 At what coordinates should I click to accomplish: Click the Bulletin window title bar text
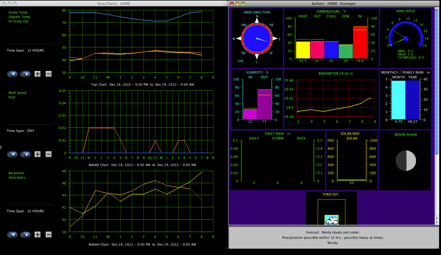(x=333, y=4)
